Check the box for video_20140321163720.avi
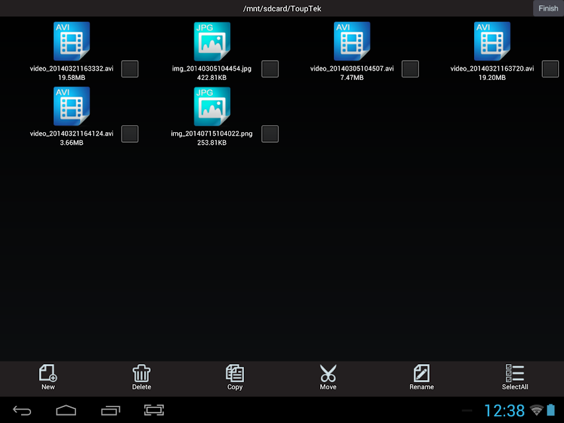564x423 pixels. [x=550, y=69]
